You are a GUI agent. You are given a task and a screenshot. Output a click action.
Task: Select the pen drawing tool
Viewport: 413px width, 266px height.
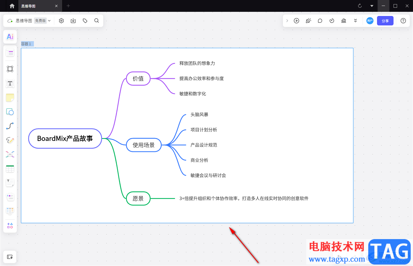(x=10, y=140)
